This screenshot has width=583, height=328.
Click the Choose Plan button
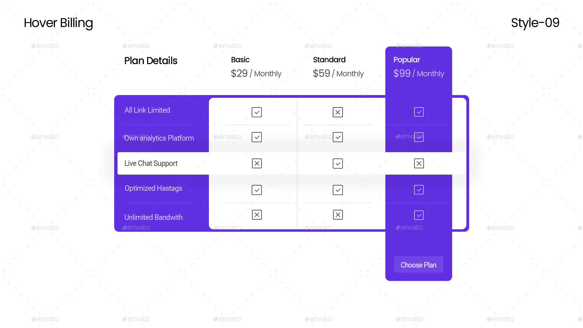[418, 265]
